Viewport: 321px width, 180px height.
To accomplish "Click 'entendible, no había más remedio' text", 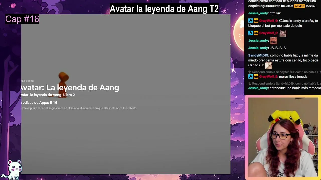I will [x=295, y=88].
